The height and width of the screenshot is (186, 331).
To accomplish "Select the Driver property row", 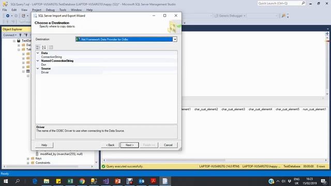I will (107, 72).
